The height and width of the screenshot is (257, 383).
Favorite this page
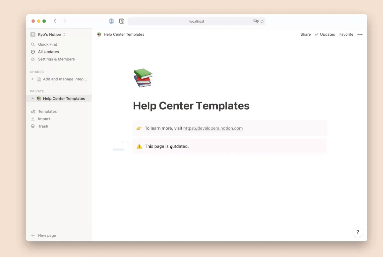[x=346, y=34]
